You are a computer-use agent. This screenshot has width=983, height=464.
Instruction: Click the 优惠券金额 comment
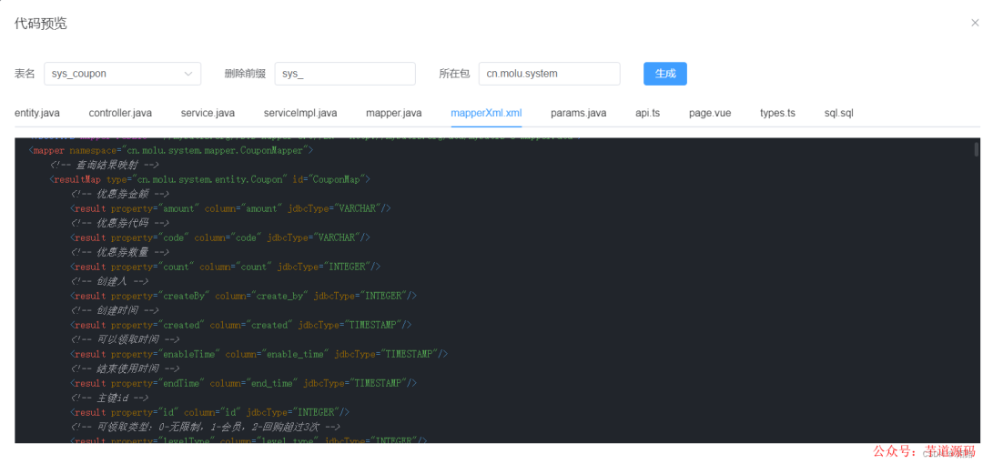coord(120,194)
